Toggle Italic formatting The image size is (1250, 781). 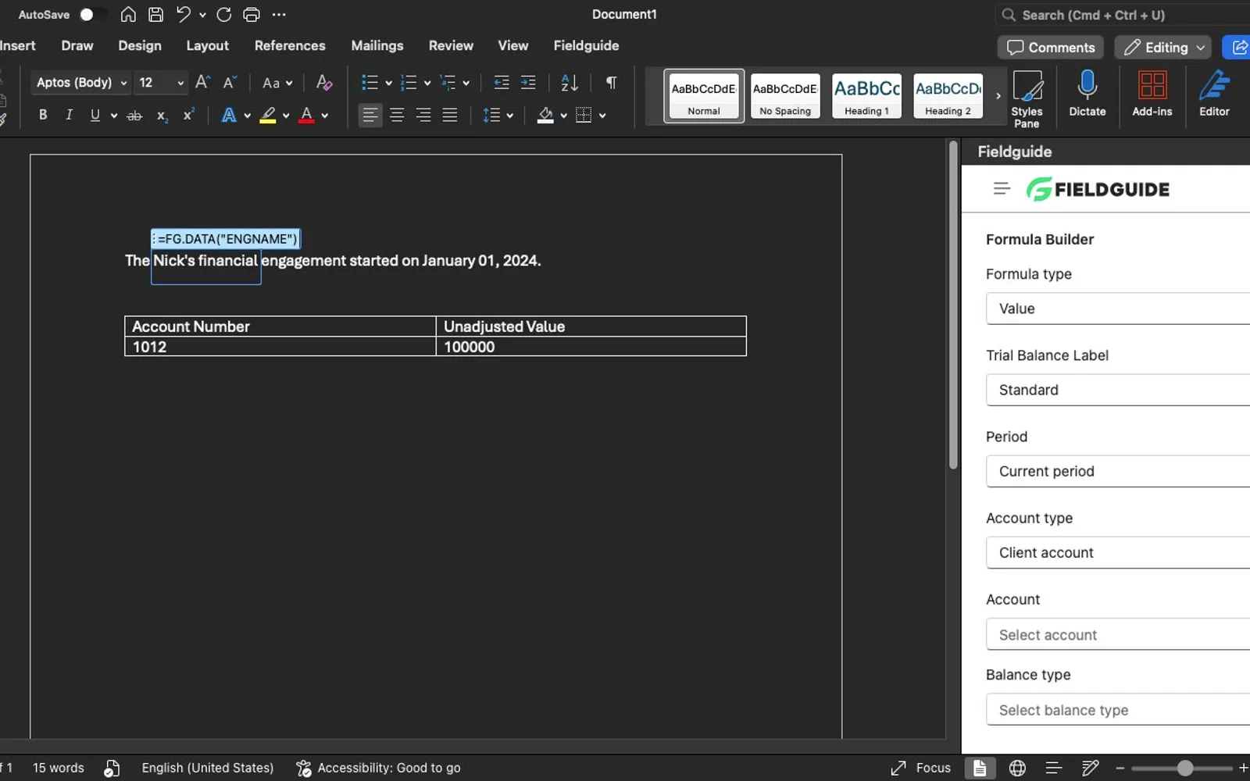[69, 115]
